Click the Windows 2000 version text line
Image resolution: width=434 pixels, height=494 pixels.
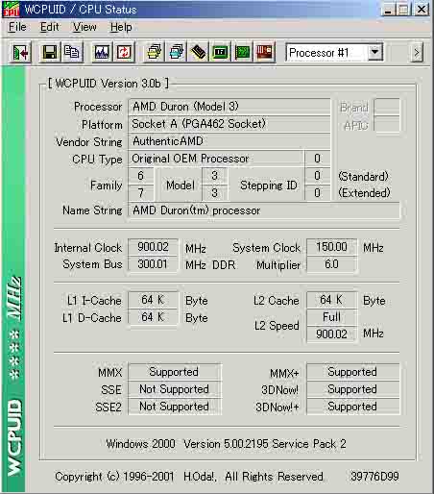point(226,444)
